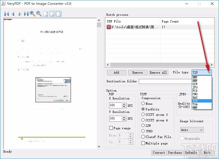Screen dimensions: 219x159
Task: Choose JPG from file type list
Action: coord(202,87)
